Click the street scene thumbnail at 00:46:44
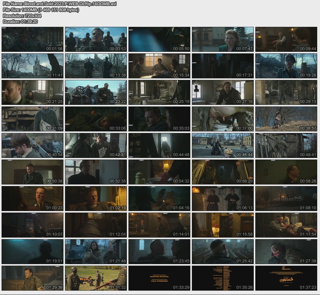The height and width of the screenshot is (295, 320). pyautogui.click(x=223, y=145)
